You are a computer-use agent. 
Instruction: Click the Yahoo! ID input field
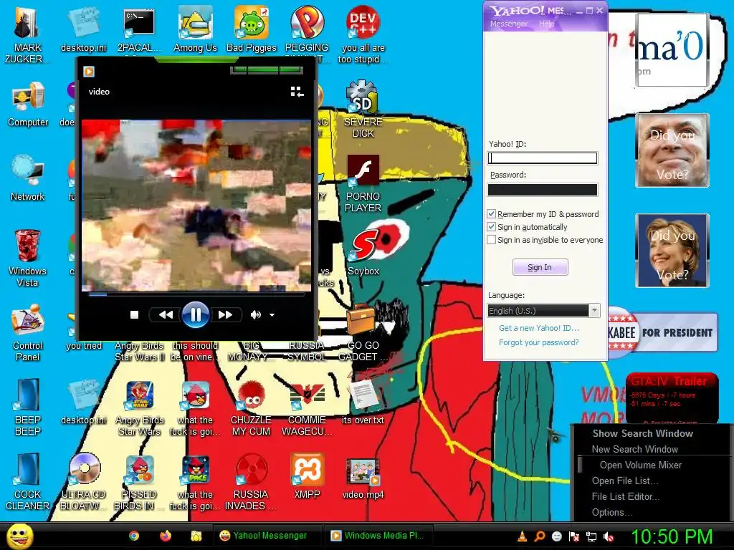(x=543, y=158)
